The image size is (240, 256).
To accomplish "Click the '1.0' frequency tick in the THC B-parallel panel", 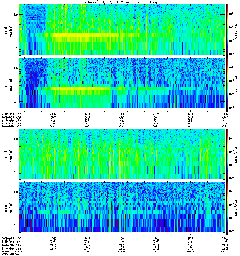I will (x=15, y=192).
